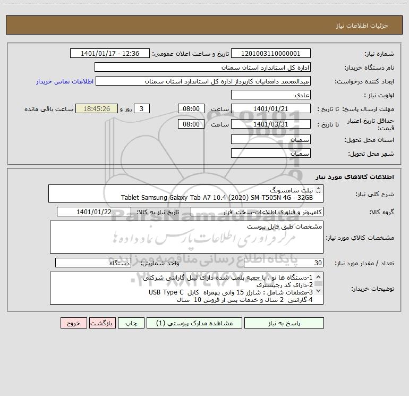This screenshot has height=396, width=409.
Task: Click the deadline hour field next to 1401/01/21
Action: 191,108
